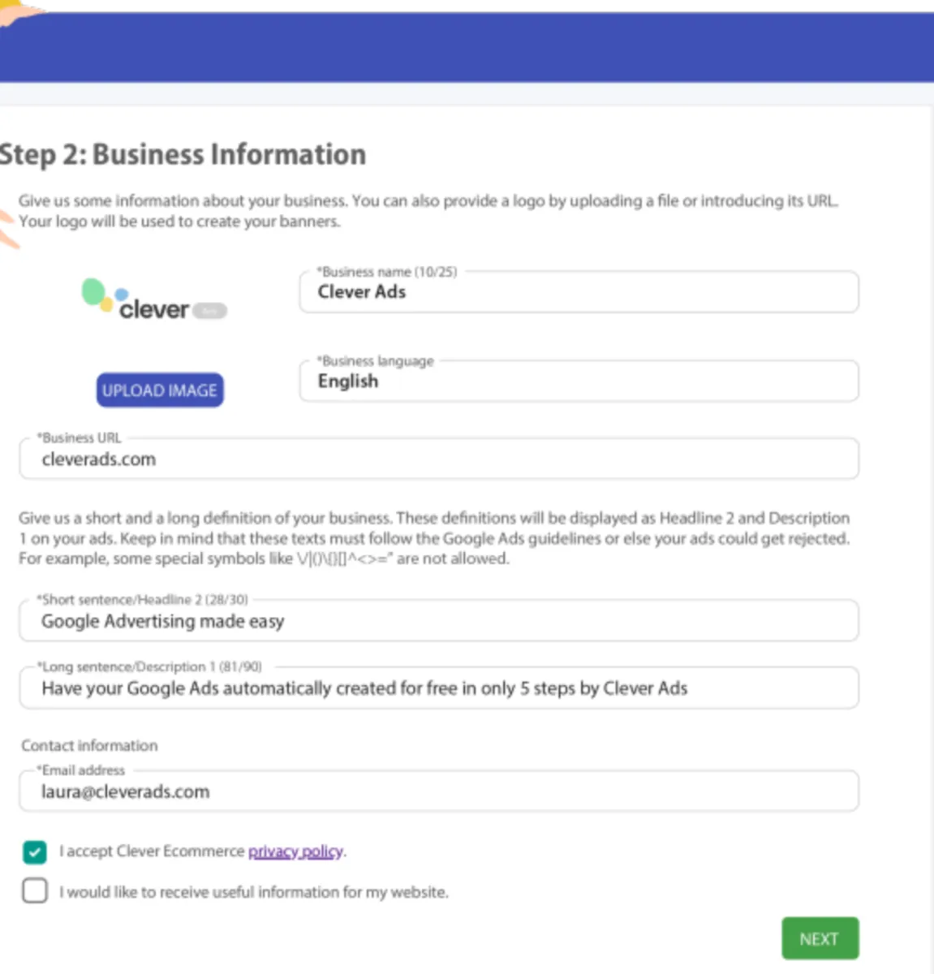Open the Business language dropdown showing English
Viewport: 934px width, 974px height.
pos(578,381)
